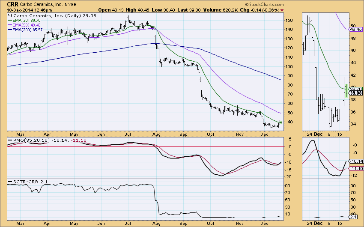Screen dimensions: 364x227
Task: Click the EMA(20) 39.70 legend text
Action: click(x=27, y=21)
